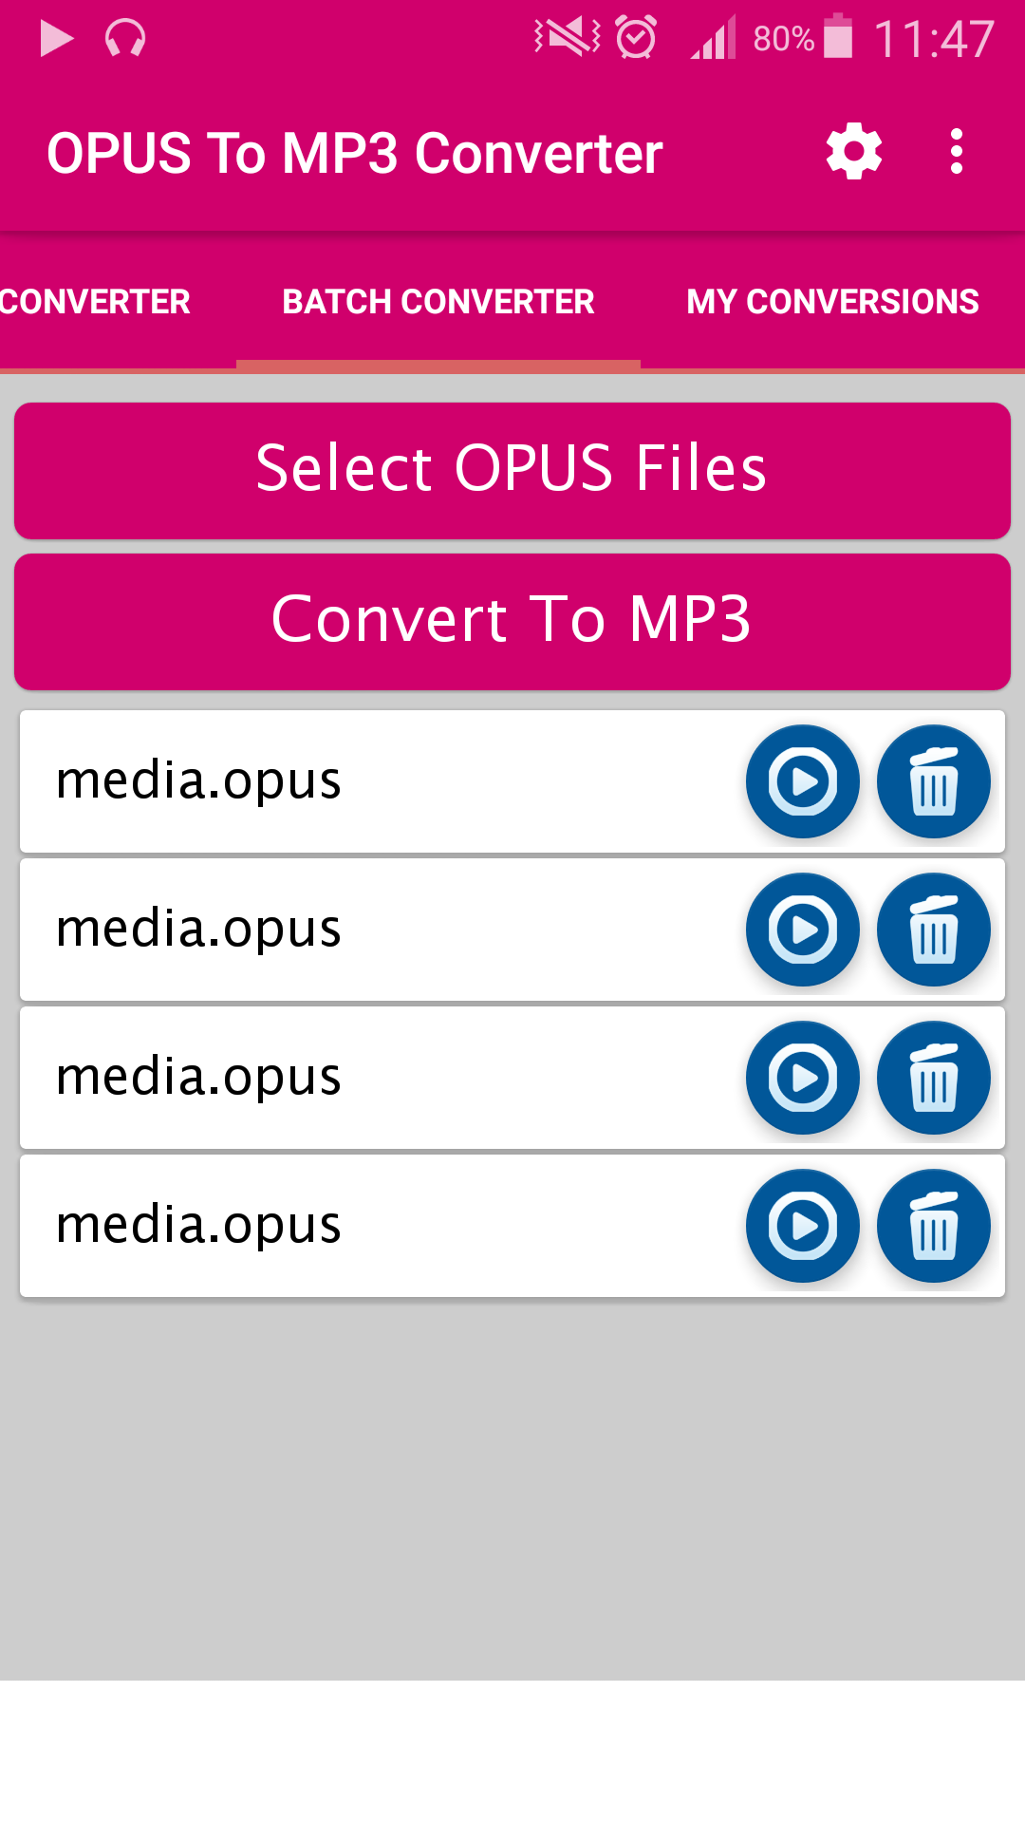The width and height of the screenshot is (1025, 1823).
Task: Delete the fourth media.opus file
Action: pos(933,1226)
